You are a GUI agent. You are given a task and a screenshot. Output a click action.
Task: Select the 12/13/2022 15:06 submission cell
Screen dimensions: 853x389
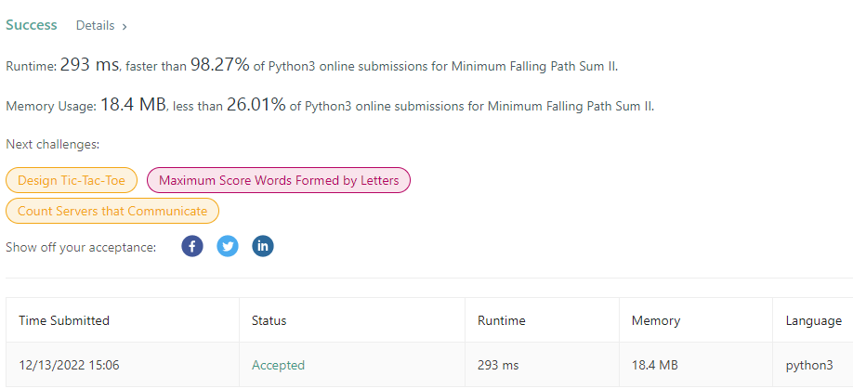[69, 365]
